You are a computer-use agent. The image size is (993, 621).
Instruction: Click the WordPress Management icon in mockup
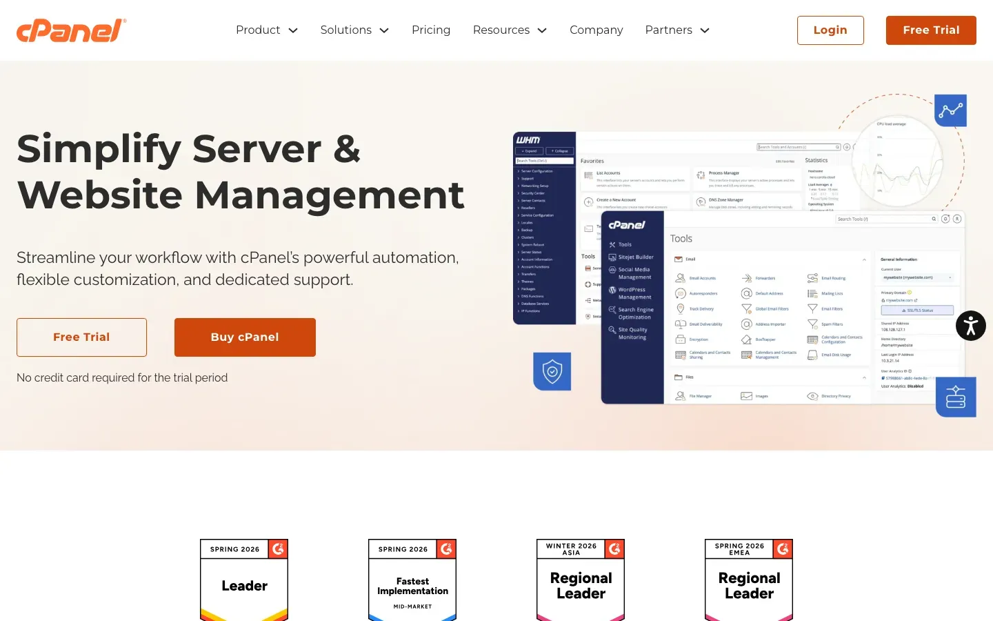click(612, 290)
